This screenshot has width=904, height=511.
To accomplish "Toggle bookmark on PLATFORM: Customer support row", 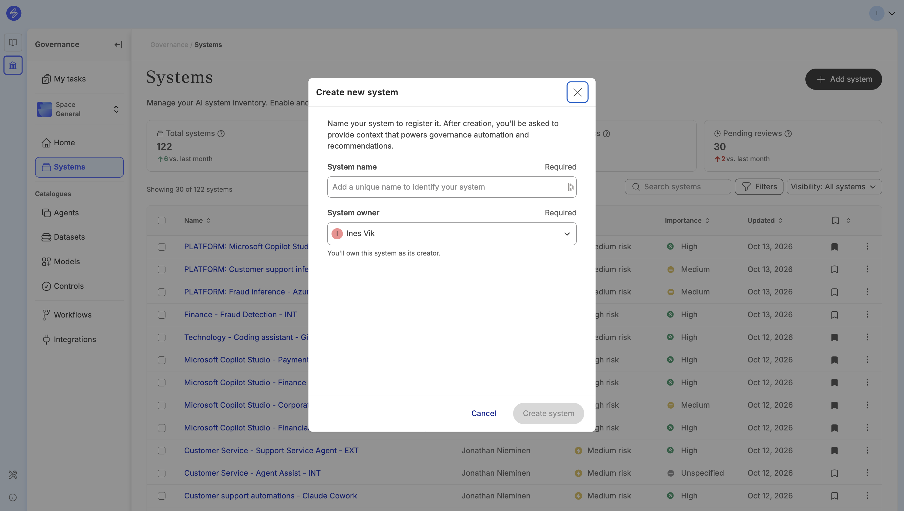I will tap(834, 269).
